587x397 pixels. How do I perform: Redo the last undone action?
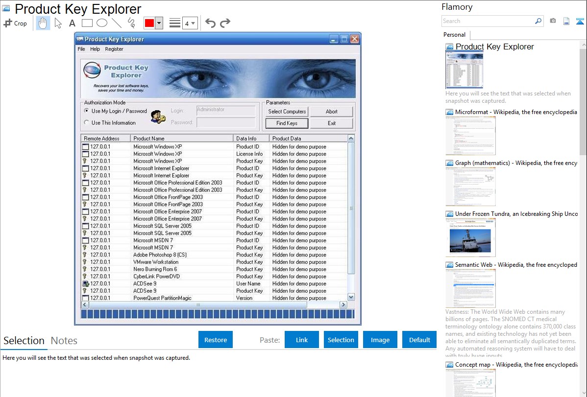(x=225, y=23)
